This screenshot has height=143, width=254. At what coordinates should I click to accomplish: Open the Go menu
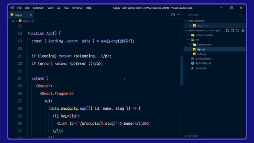[58, 8]
